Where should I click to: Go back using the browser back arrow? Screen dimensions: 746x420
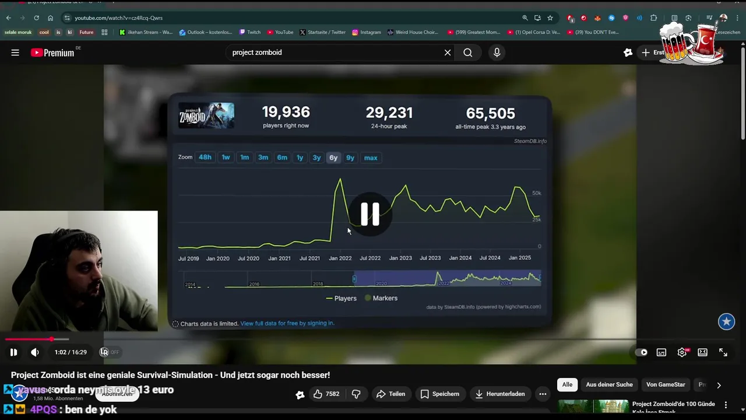pos(8,18)
